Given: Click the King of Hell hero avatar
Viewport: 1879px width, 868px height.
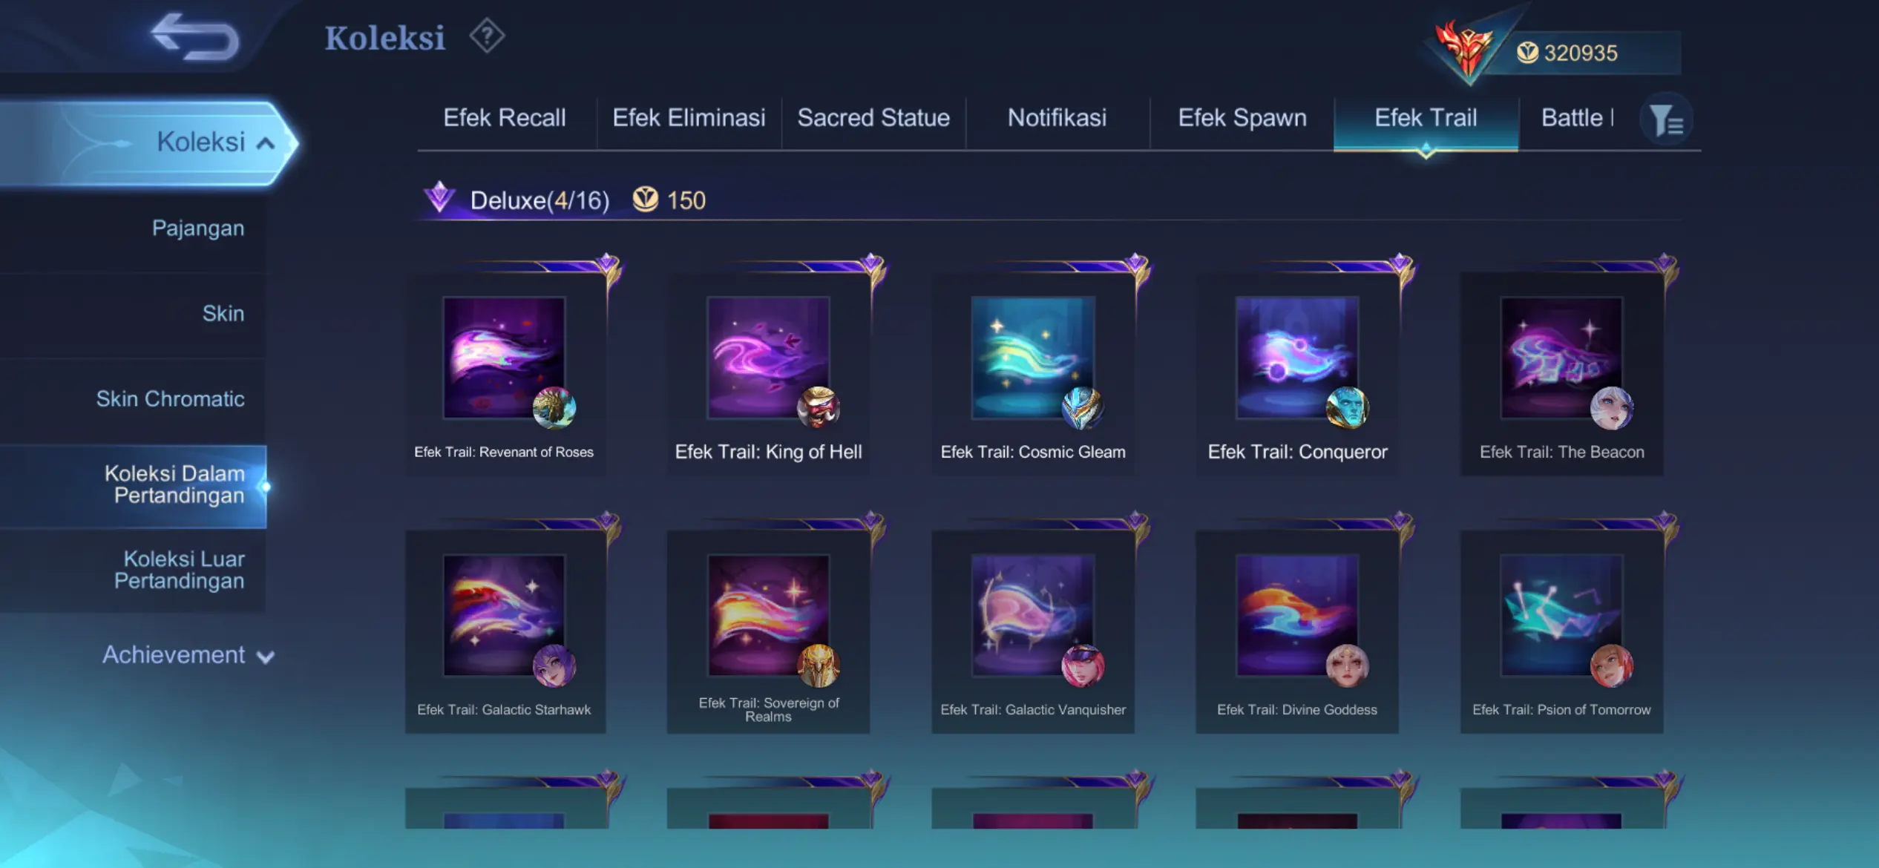Looking at the screenshot, I should click(819, 408).
